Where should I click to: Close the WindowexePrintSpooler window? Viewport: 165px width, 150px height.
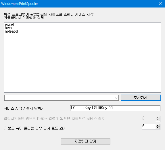[160, 4]
